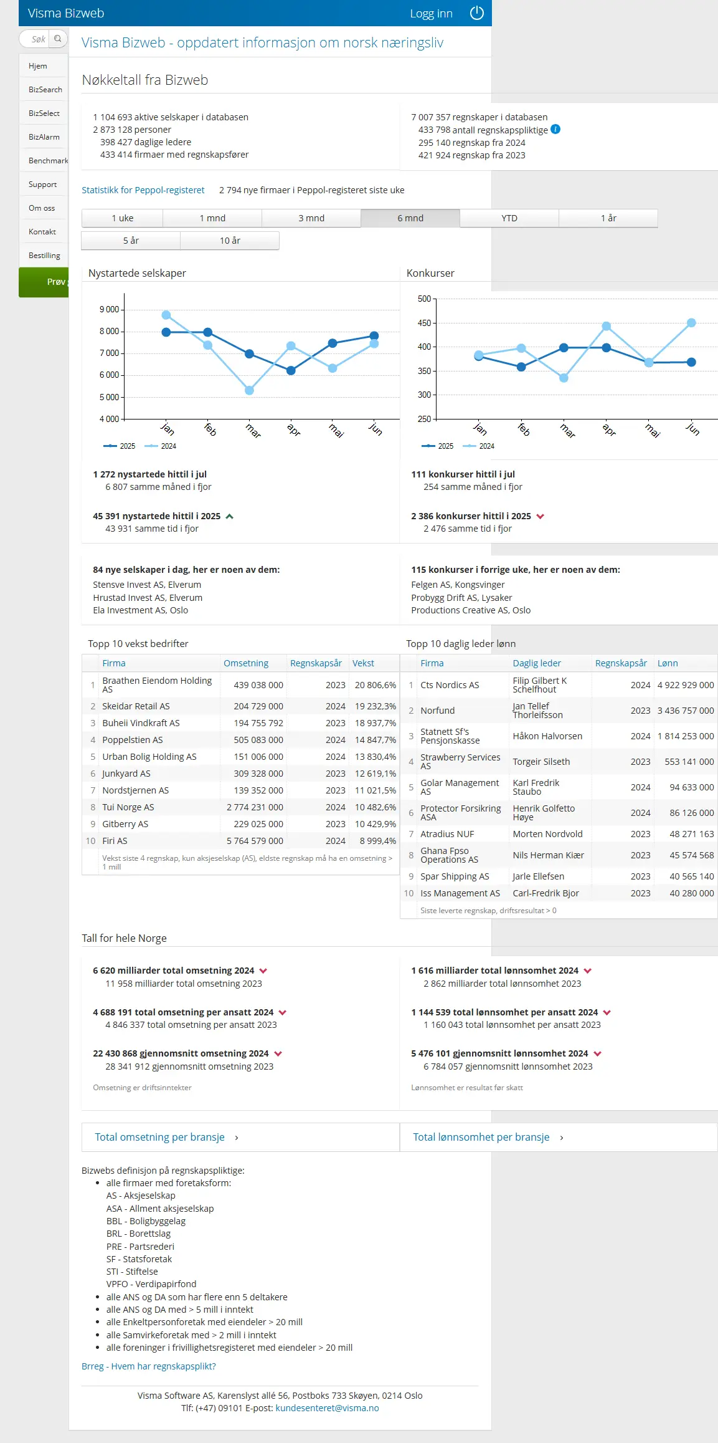Viewport: 718px width, 1443px height.
Task: Open Breg - Hvem har regnskapsplikt link
Action: [149, 1366]
